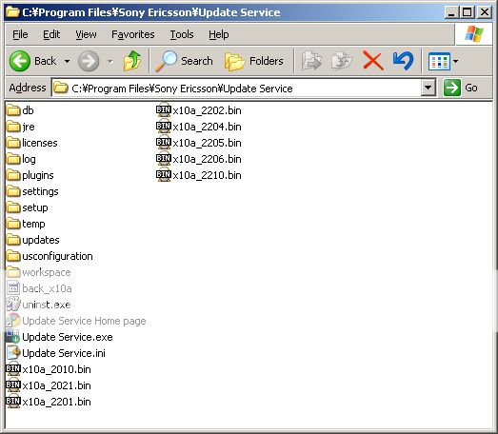Image resolution: width=498 pixels, height=434 pixels.
Task: Open the Back history dropdown arrow
Action: point(67,61)
